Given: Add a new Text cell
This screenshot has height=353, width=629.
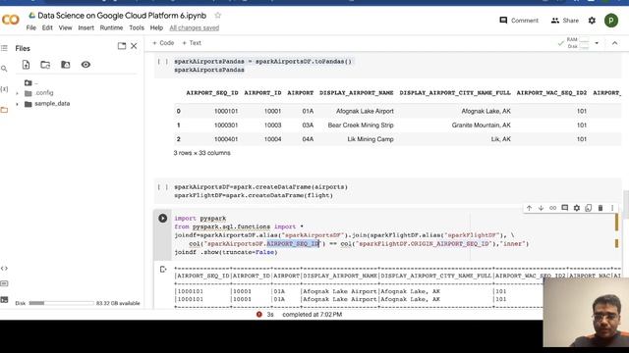Looking at the screenshot, I should click(192, 43).
